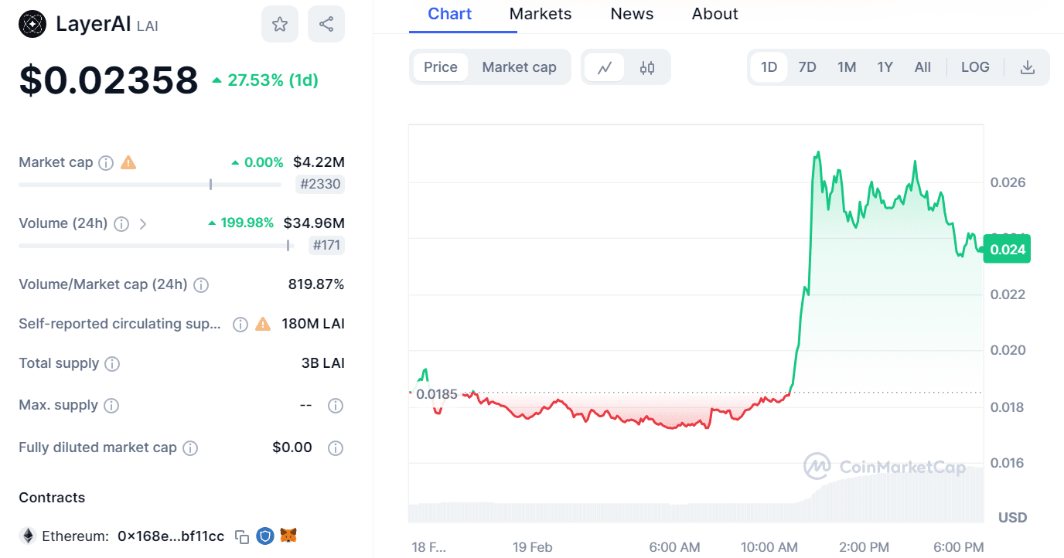Screen dimensions: 1064x558
Task: Click the blue shield security icon
Action: [x=265, y=536]
